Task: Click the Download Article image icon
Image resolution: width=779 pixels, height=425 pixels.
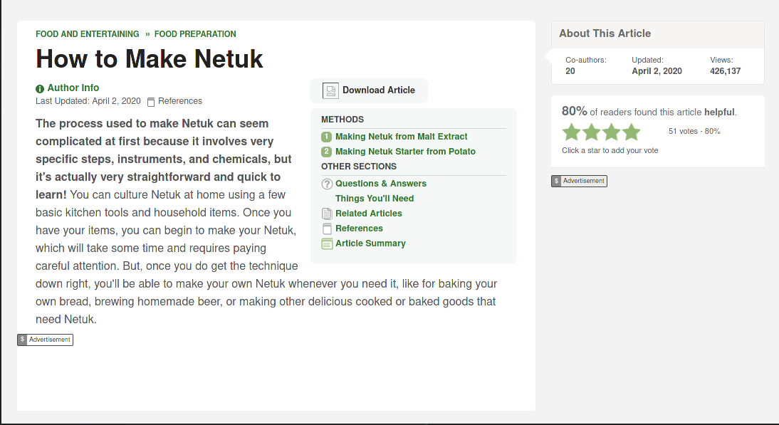Action: click(x=330, y=91)
